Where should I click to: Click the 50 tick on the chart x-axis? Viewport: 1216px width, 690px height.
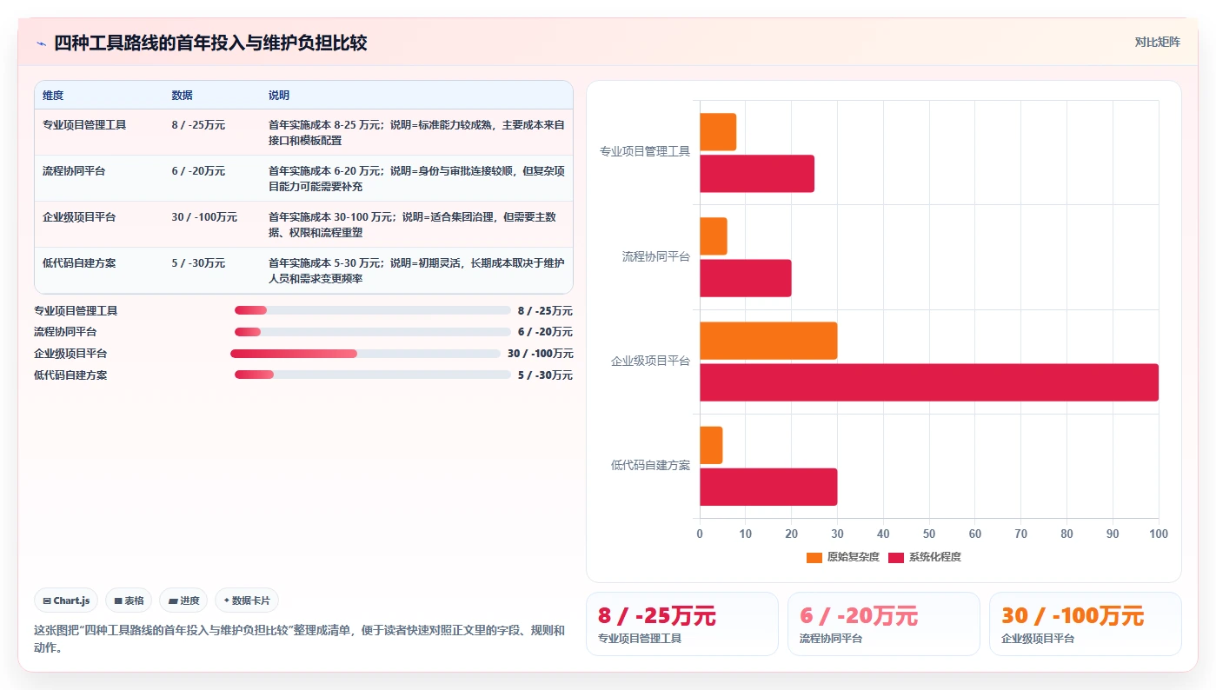click(929, 534)
